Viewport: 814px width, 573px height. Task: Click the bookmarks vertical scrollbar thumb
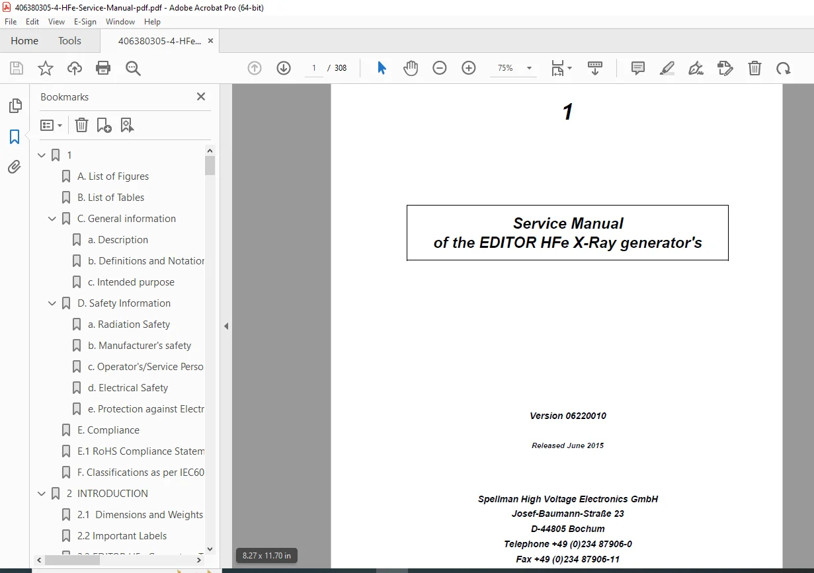210,165
